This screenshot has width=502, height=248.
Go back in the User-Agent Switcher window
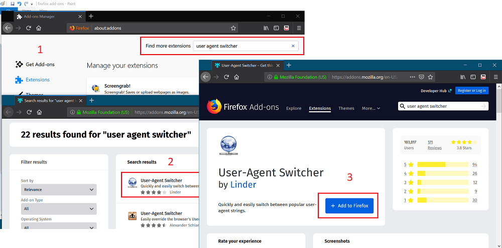(x=205, y=77)
